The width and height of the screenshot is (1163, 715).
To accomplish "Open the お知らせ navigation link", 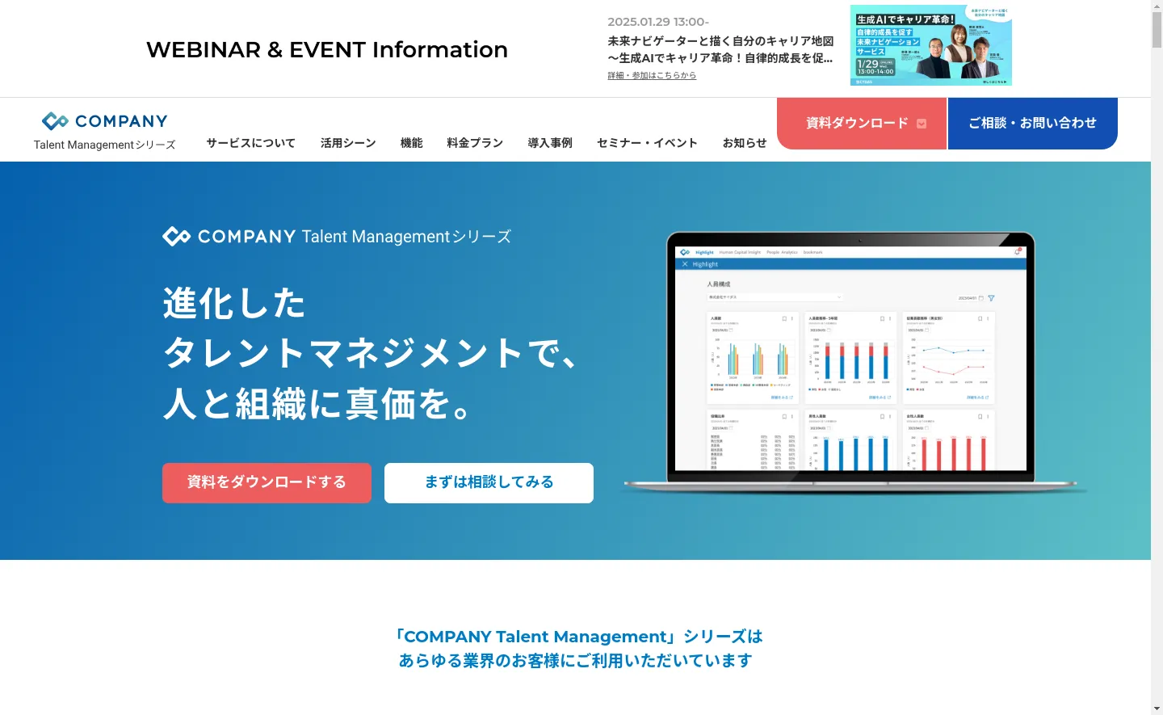I will 745,143.
